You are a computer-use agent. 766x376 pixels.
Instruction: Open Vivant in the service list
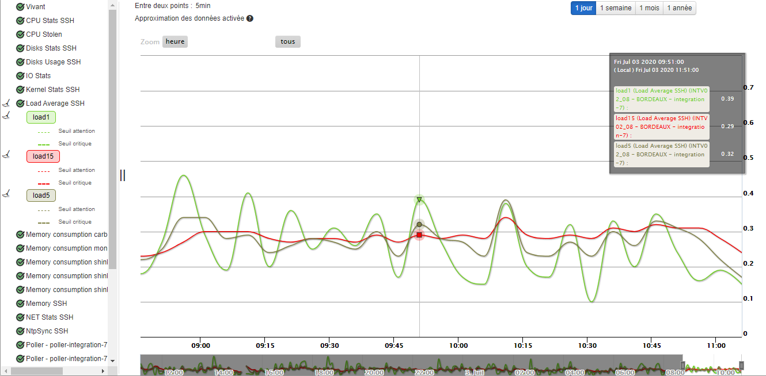(36, 7)
